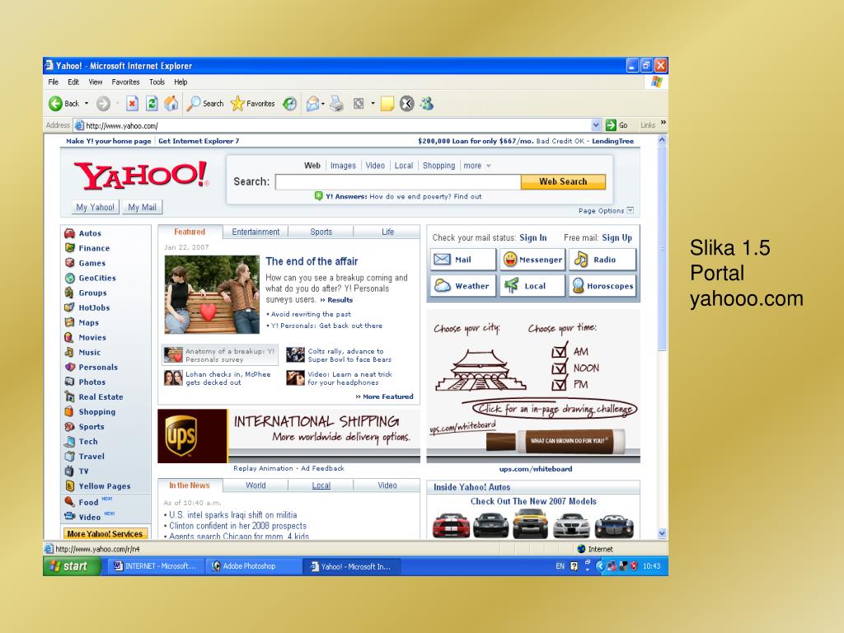Click the Home house icon
The height and width of the screenshot is (633, 844).
tap(171, 103)
